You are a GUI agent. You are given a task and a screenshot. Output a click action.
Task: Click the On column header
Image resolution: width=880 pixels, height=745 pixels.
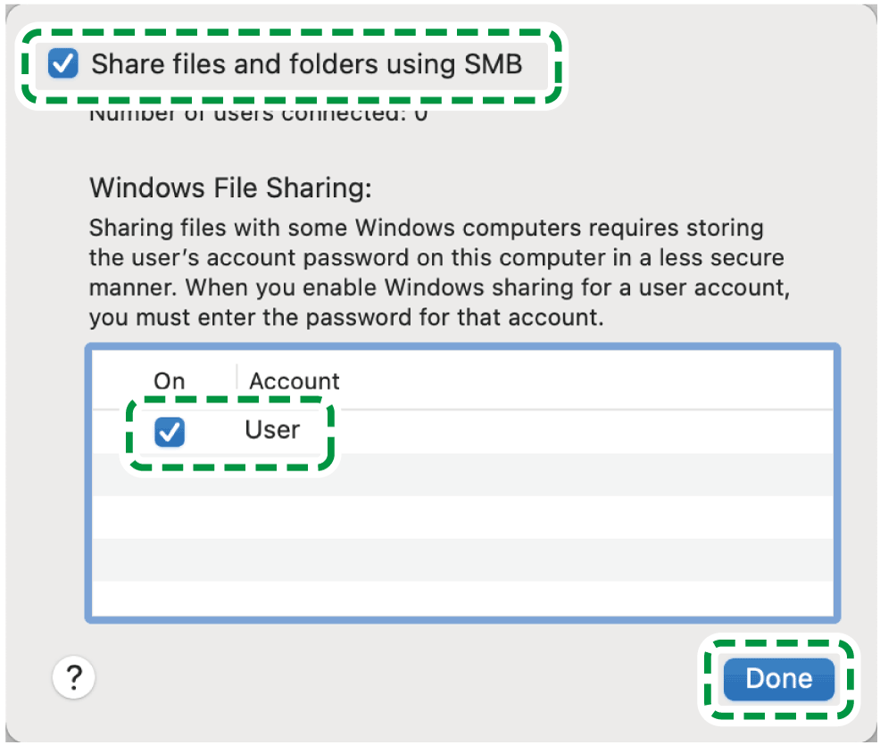pyautogui.click(x=169, y=381)
